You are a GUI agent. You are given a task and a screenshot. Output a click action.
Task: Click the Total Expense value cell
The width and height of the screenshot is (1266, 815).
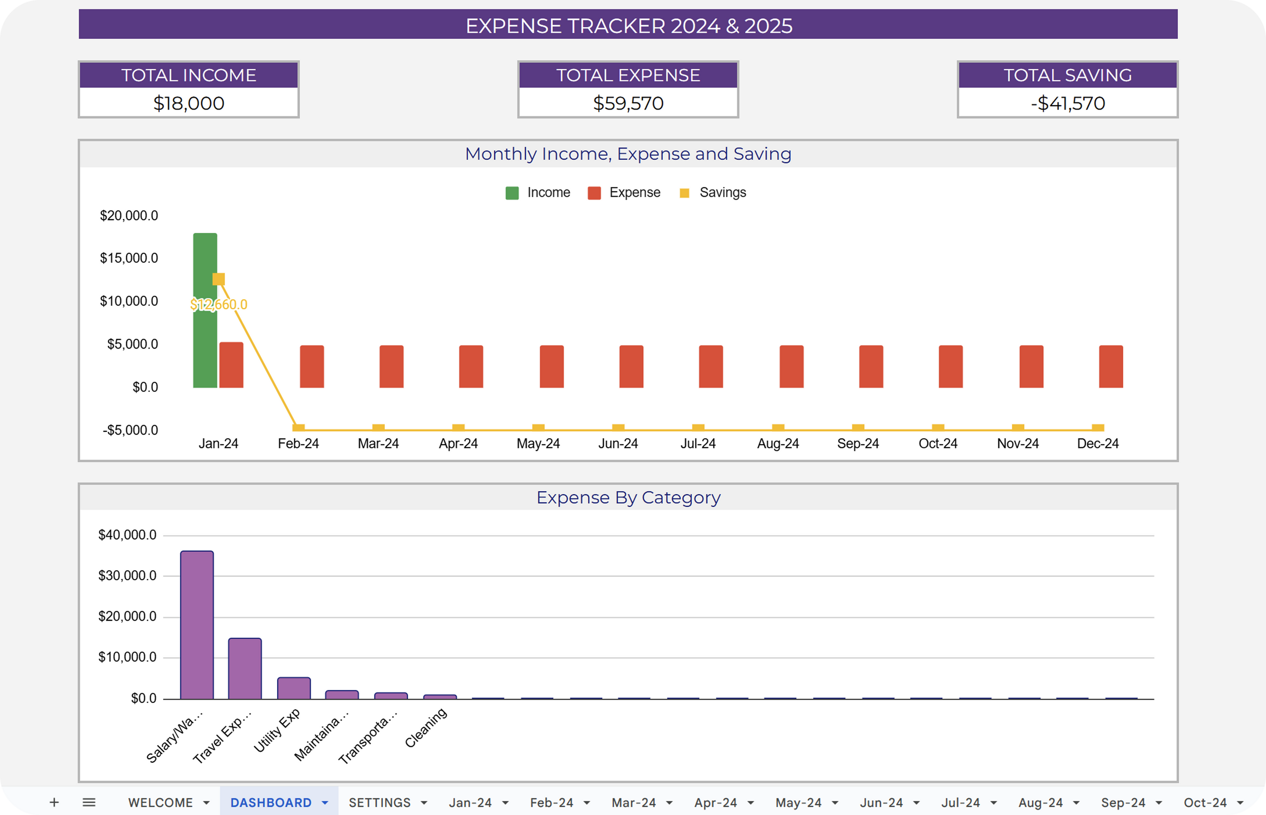(628, 103)
